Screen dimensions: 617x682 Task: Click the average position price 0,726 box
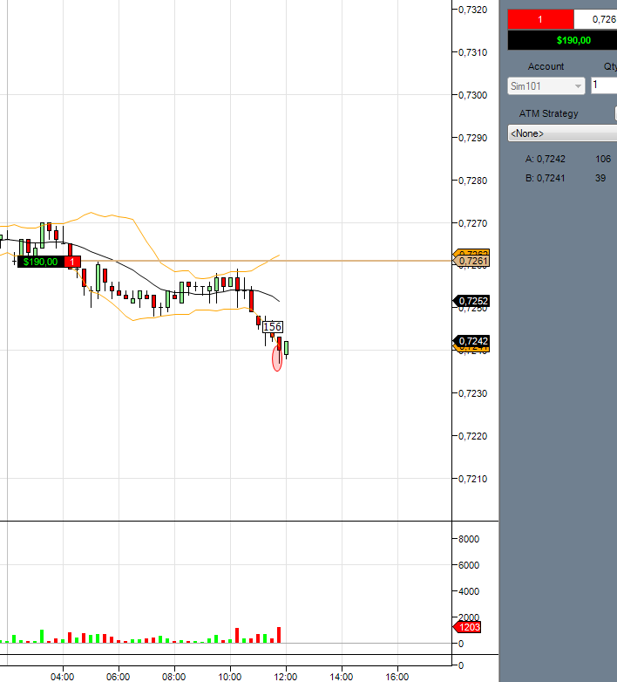[x=596, y=19]
